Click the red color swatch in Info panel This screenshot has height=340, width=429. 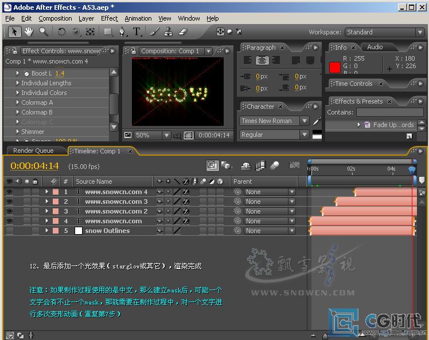(334, 68)
